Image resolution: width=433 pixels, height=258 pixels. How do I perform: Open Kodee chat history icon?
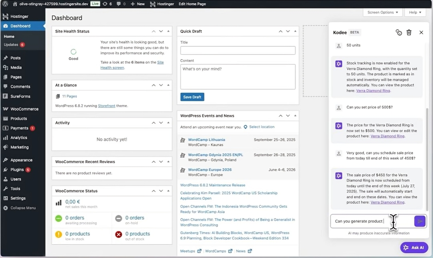(x=399, y=32)
